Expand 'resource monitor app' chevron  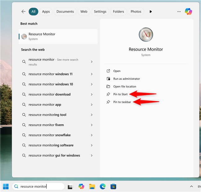92,105
